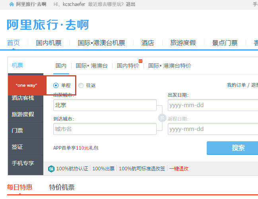
Task: Click the 100%航协认证 text
Action: click(72, 169)
